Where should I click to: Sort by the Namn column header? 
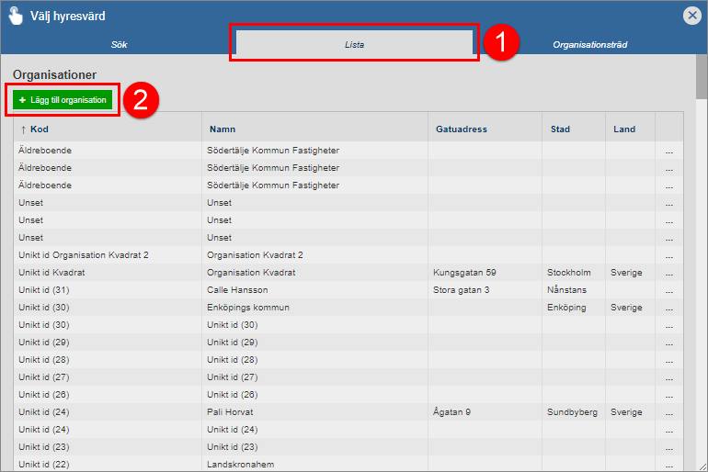coord(223,129)
